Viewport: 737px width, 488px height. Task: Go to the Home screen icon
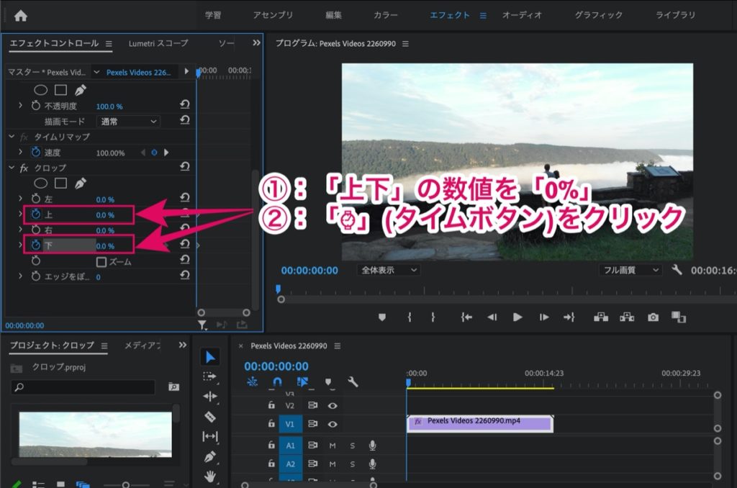[x=21, y=16]
